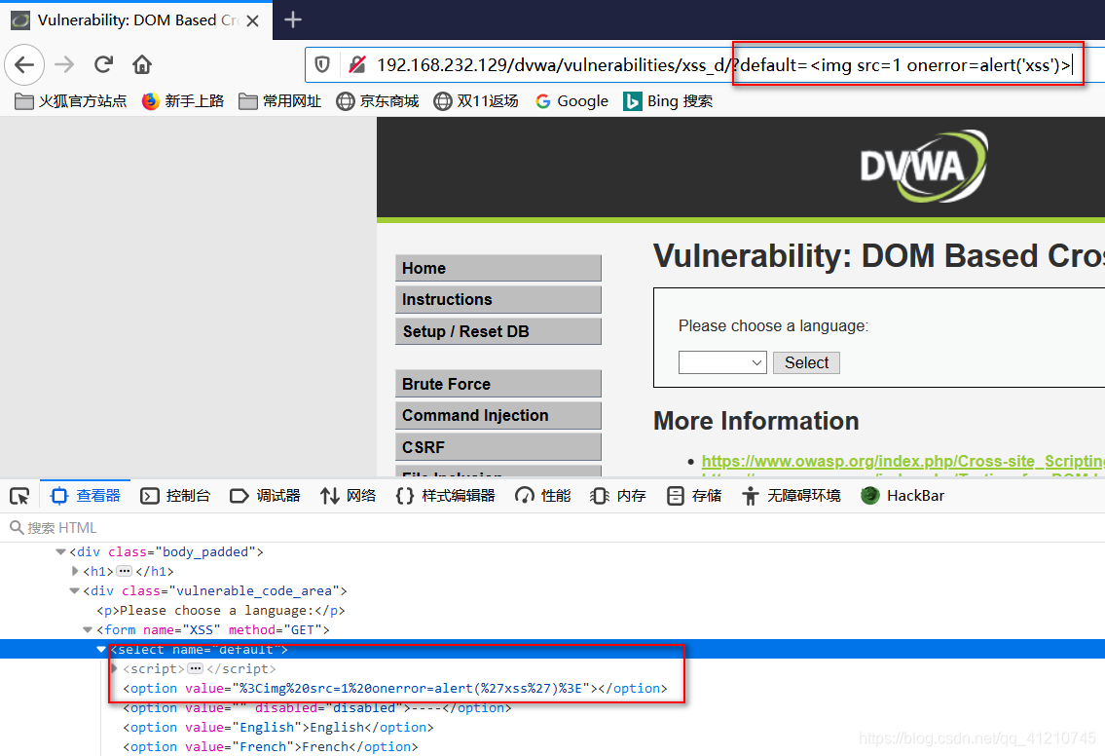
Task: Click the 搜索 HTML search field
Action: [553, 527]
